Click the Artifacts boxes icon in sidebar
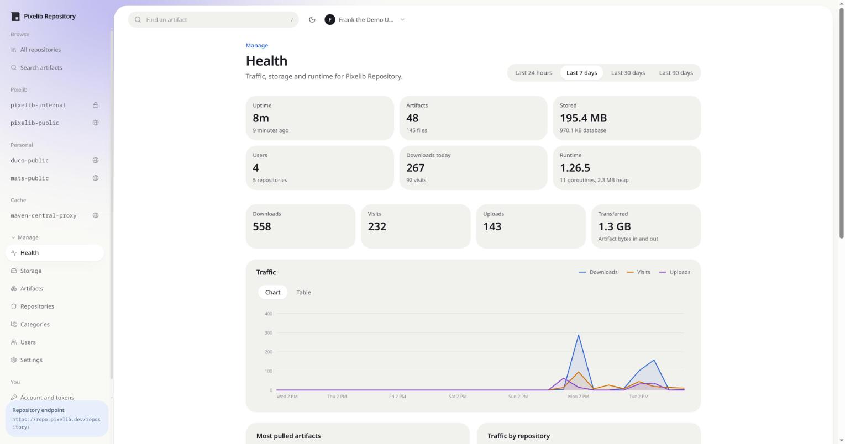 (14, 289)
